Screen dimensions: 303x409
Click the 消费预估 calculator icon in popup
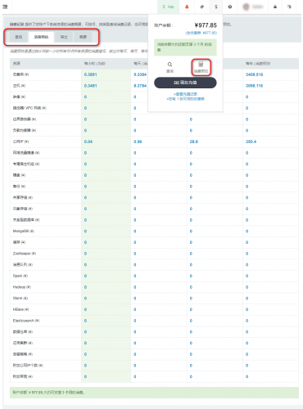[201, 67]
